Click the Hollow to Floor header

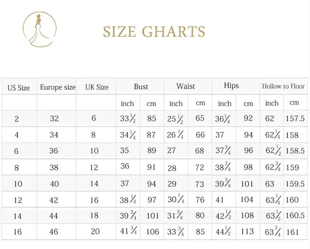[x=283, y=86]
